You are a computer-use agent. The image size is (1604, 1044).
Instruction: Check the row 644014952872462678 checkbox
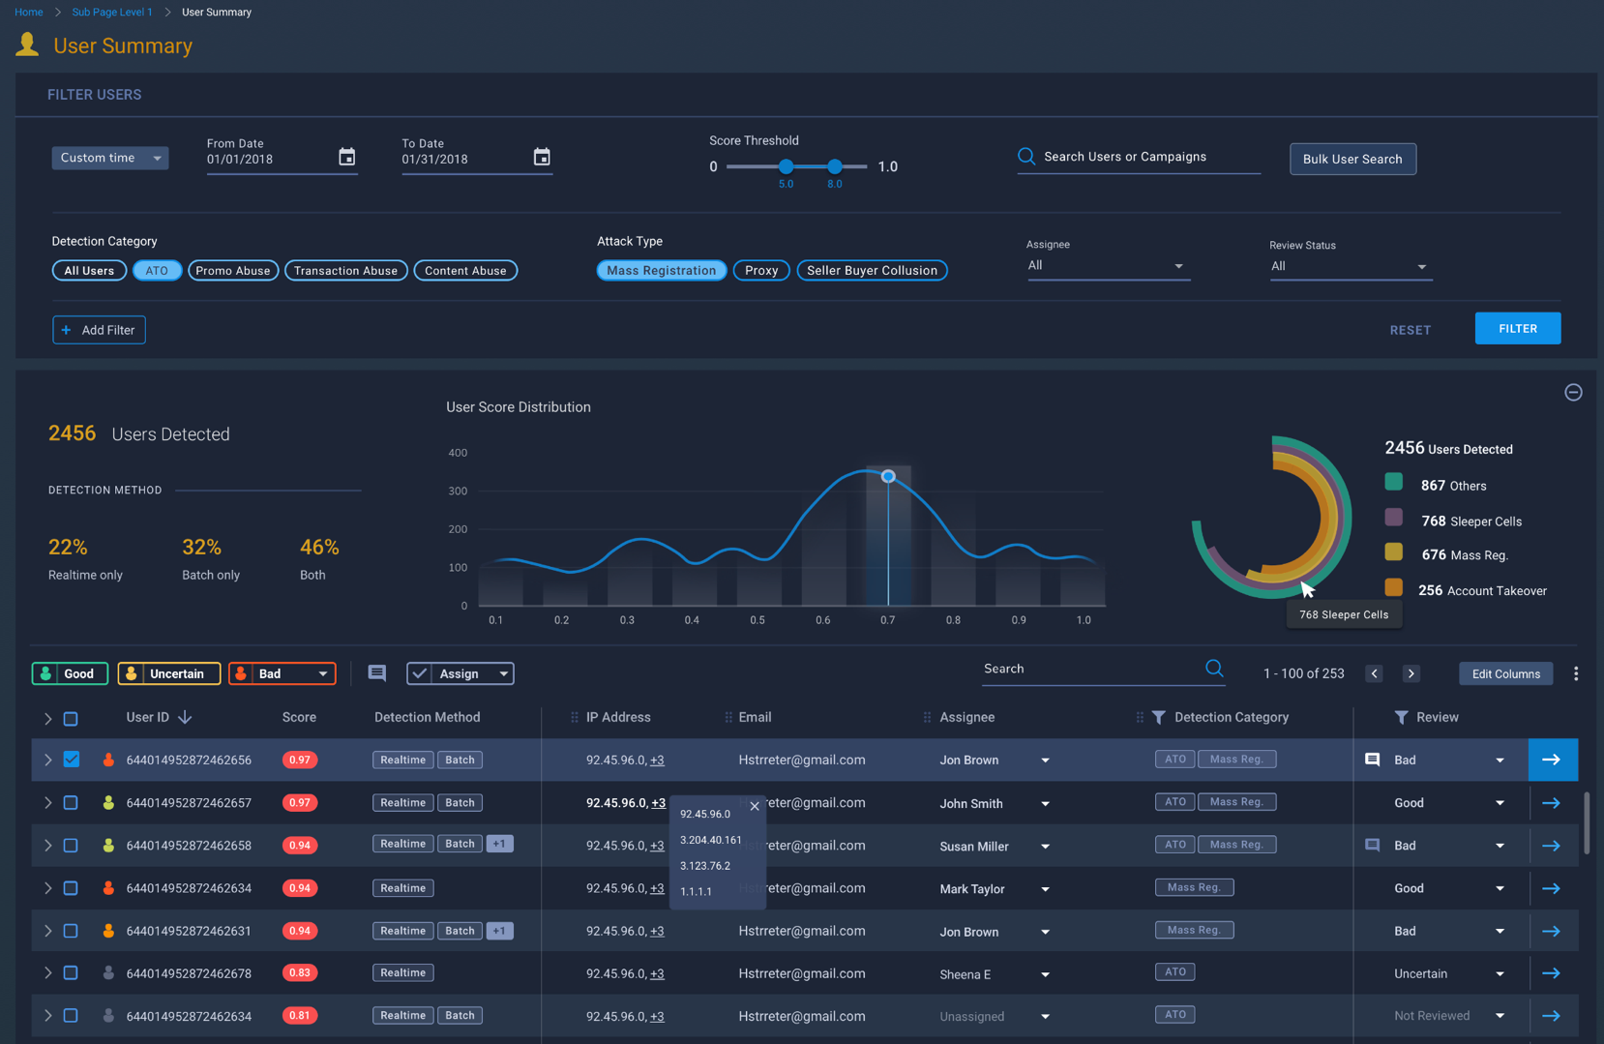pos(71,972)
